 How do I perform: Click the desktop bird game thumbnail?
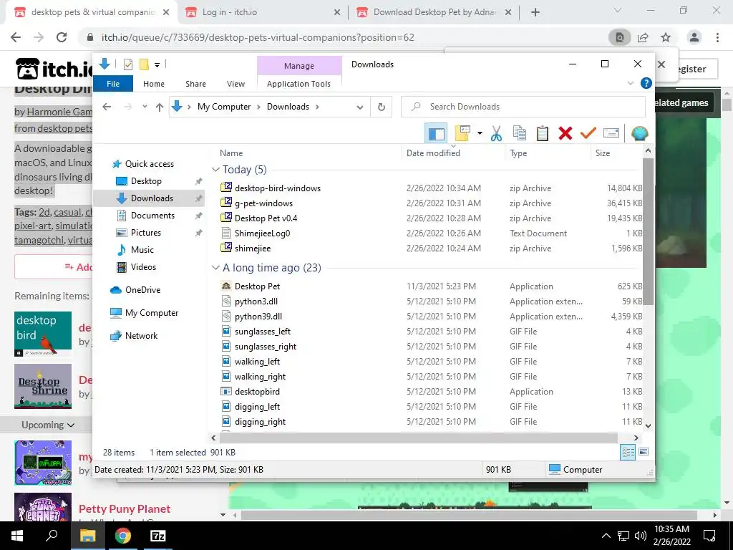(x=43, y=334)
